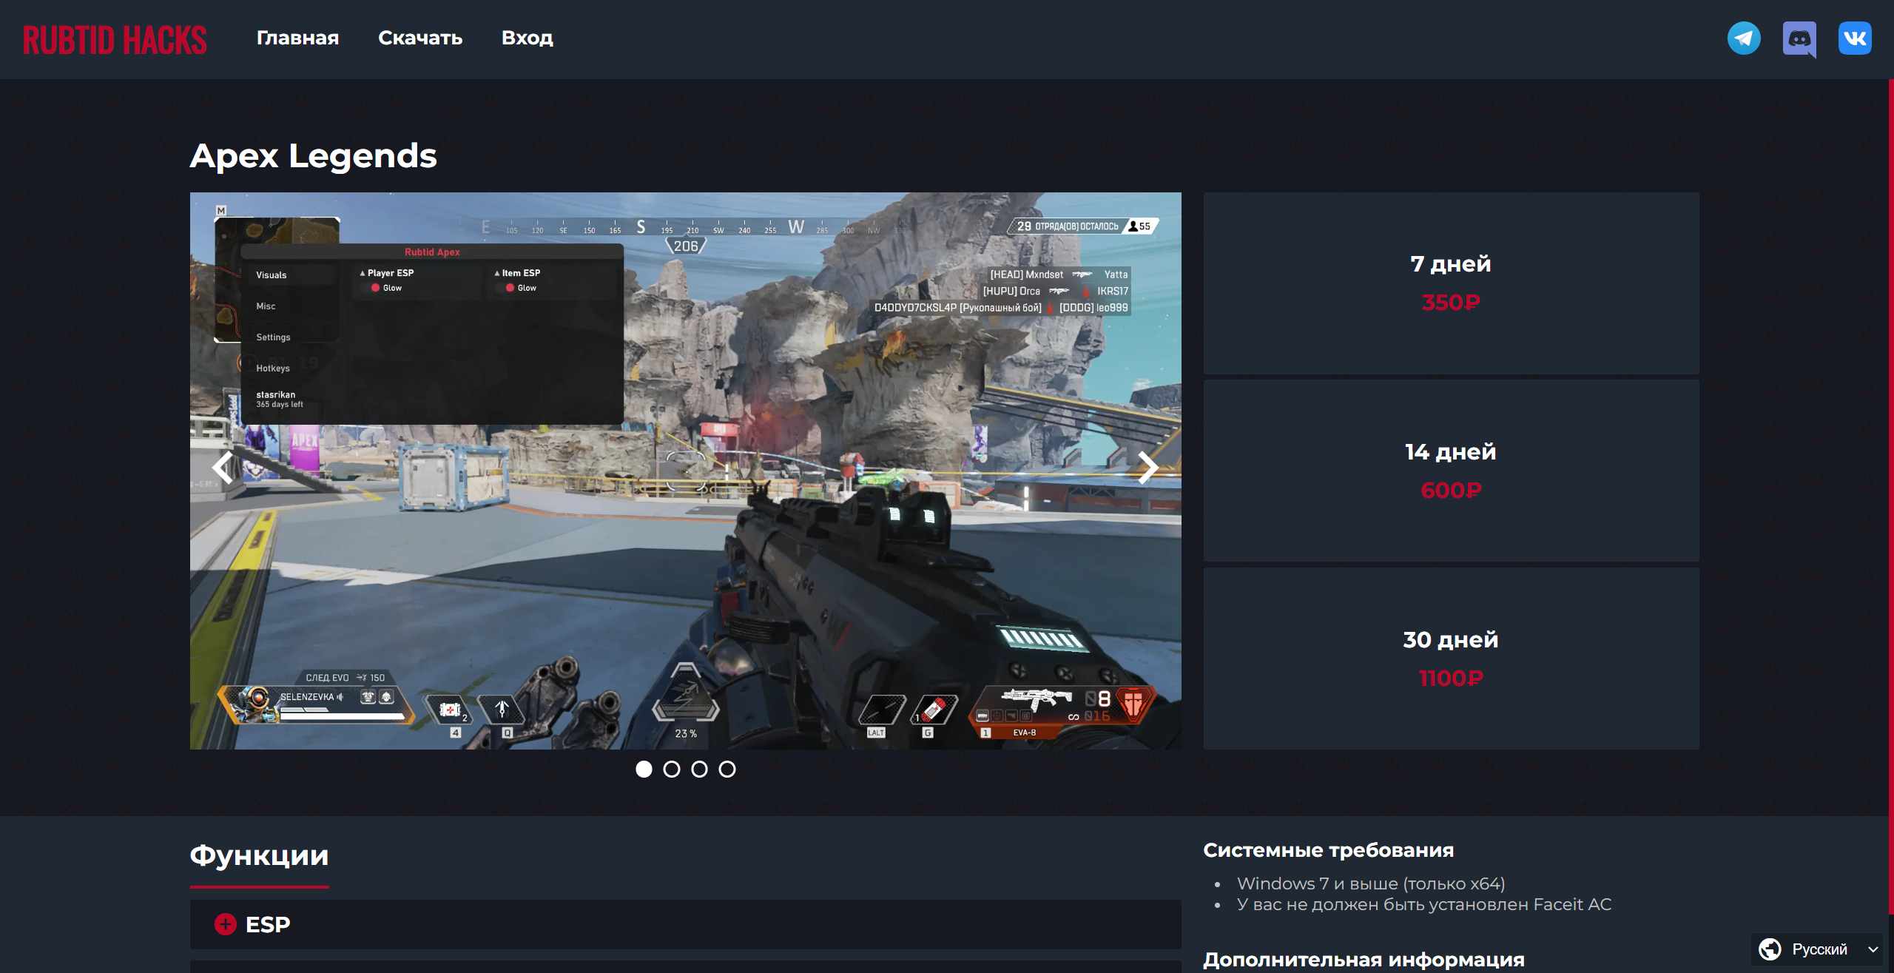Image resolution: width=1894 pixels, height=973 pixels.
Task: Show the previous carousel screenshot
Action: pyautogui.click(x=223, y=468)
